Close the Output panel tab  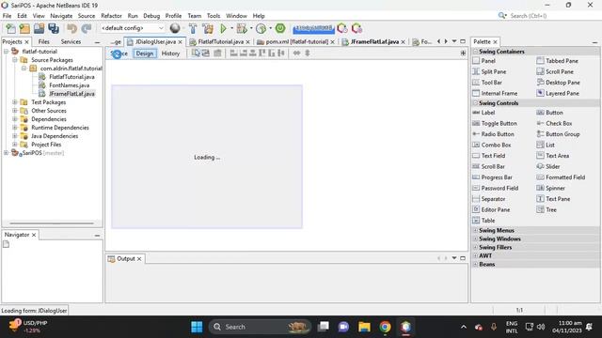(139, 259)
